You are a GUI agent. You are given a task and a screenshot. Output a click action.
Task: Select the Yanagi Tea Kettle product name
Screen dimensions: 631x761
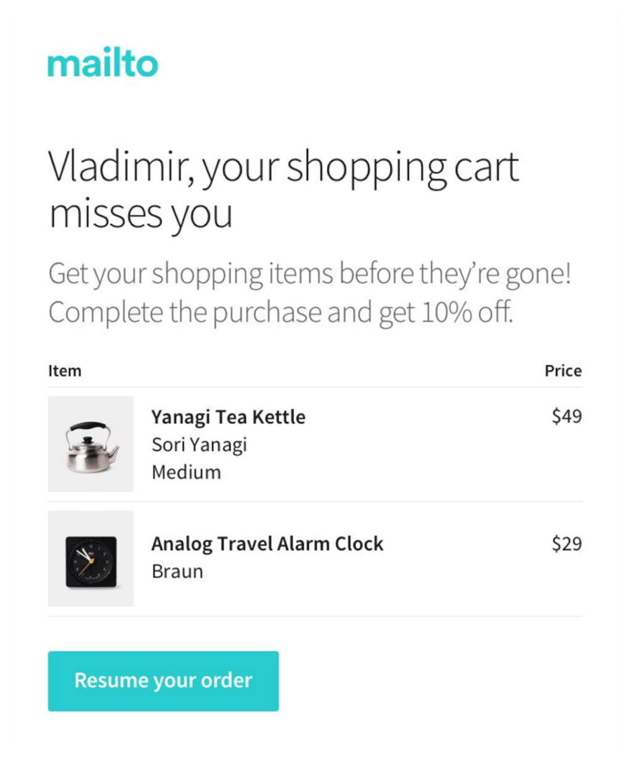(229, 417)
